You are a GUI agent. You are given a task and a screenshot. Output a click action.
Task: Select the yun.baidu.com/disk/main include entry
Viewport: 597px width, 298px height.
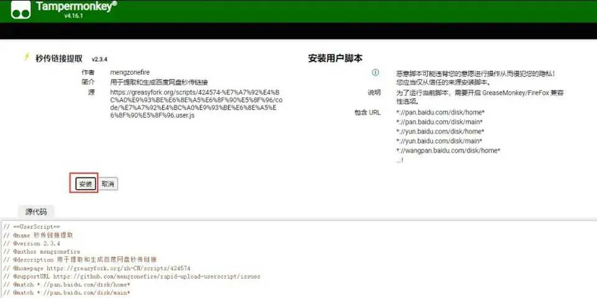point(440,141)
